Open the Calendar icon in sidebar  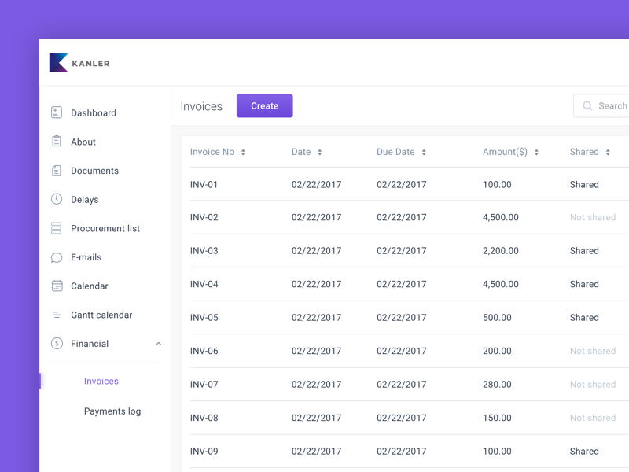pos(57,286)
